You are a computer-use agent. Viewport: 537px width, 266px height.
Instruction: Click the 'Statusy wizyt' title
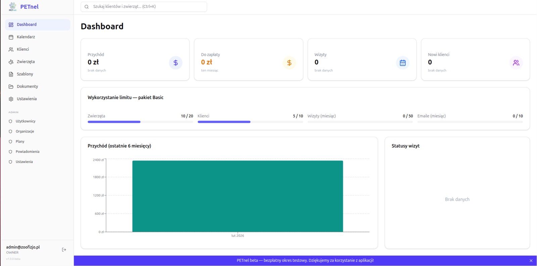[x=405, y=146]
